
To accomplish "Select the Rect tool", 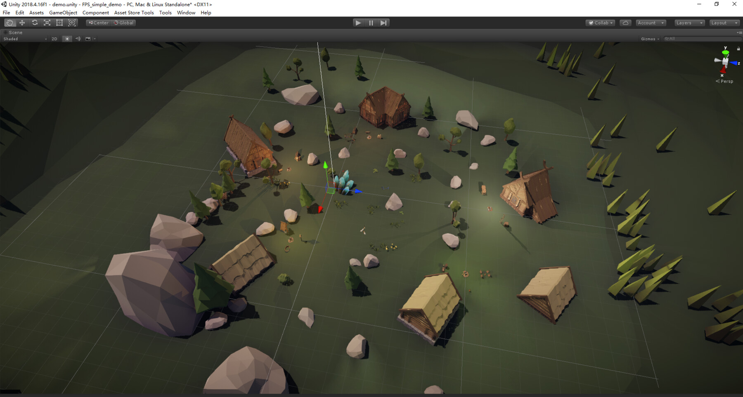I will pyautogui.click(x=59, y=23).
